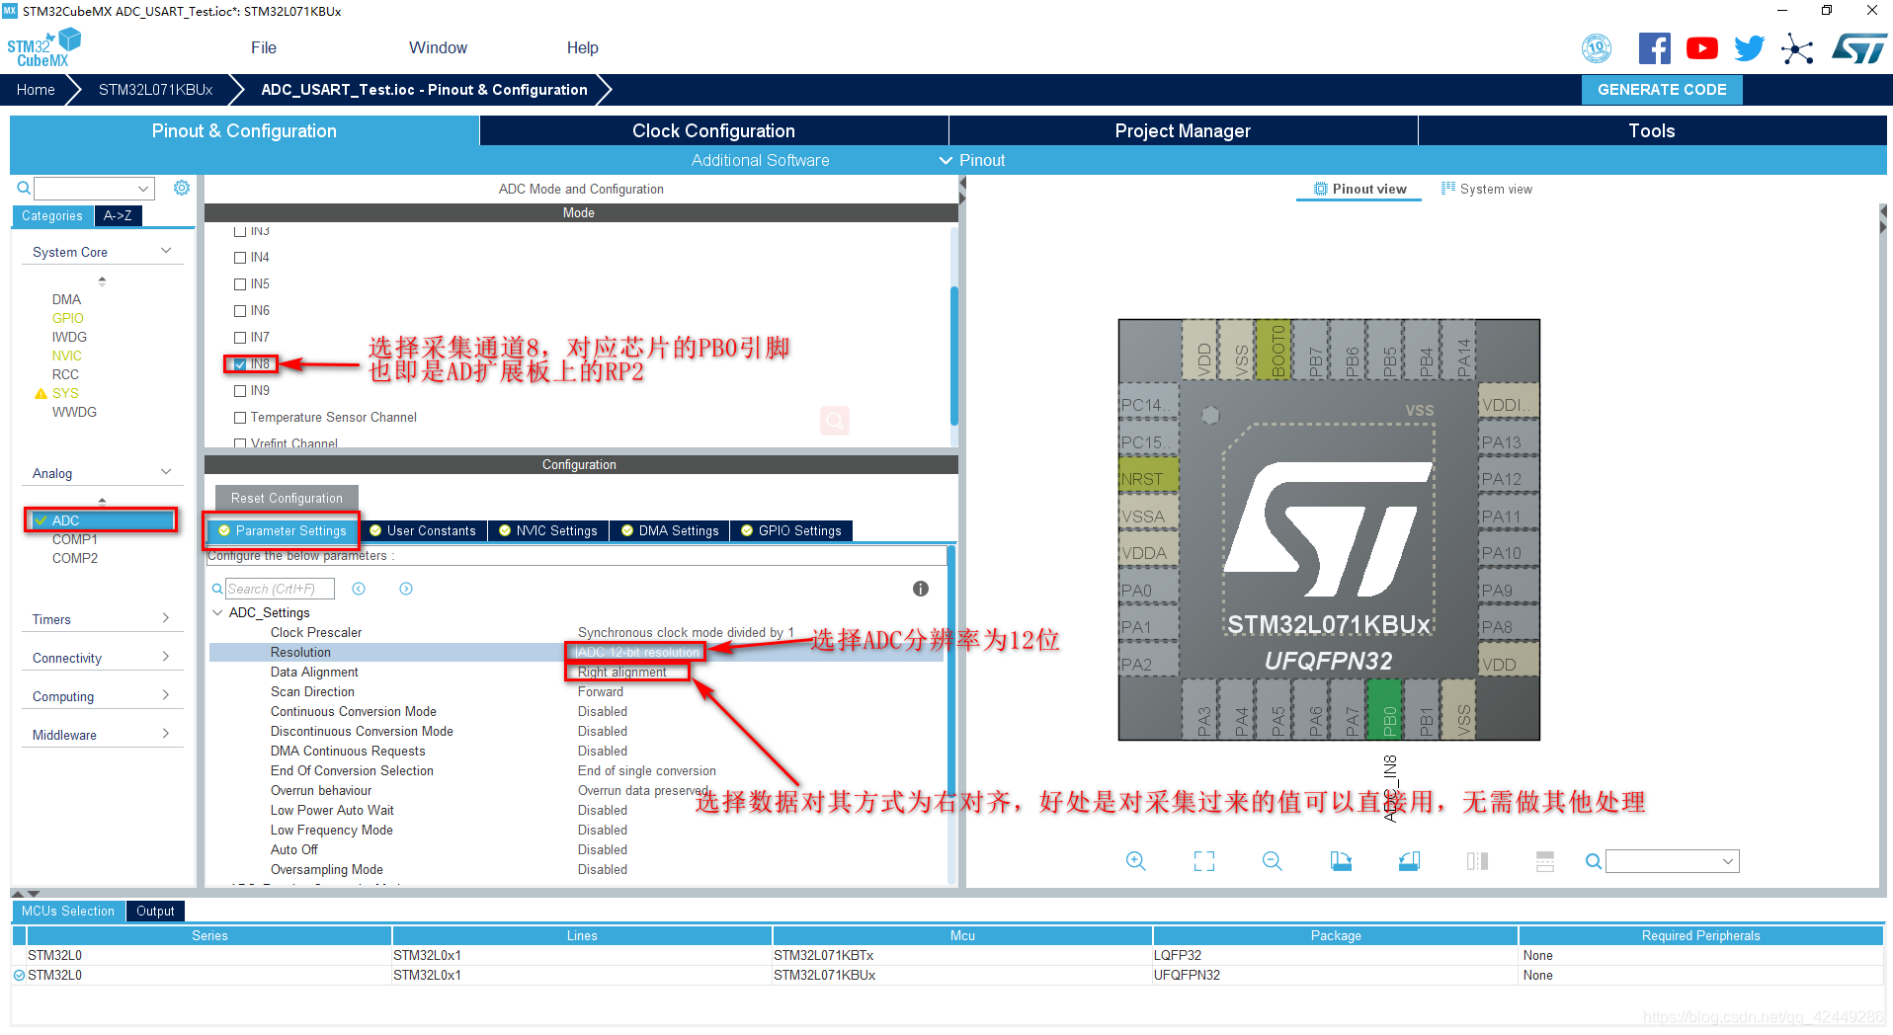This screenshot has width=1893, height=1035.
Task: Enable the IN7 channel checkbox
Action: click(240, 338)
